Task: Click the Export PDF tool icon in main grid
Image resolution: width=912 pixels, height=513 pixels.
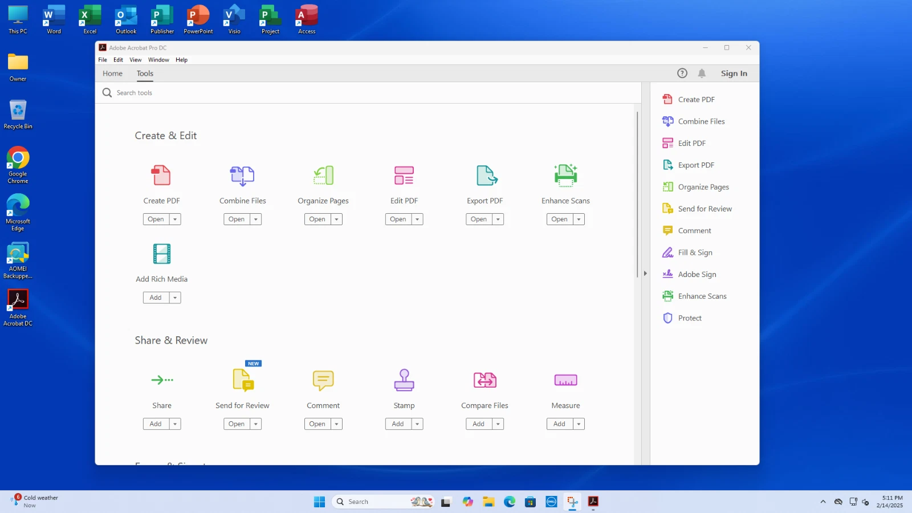Action: point(486,176)
